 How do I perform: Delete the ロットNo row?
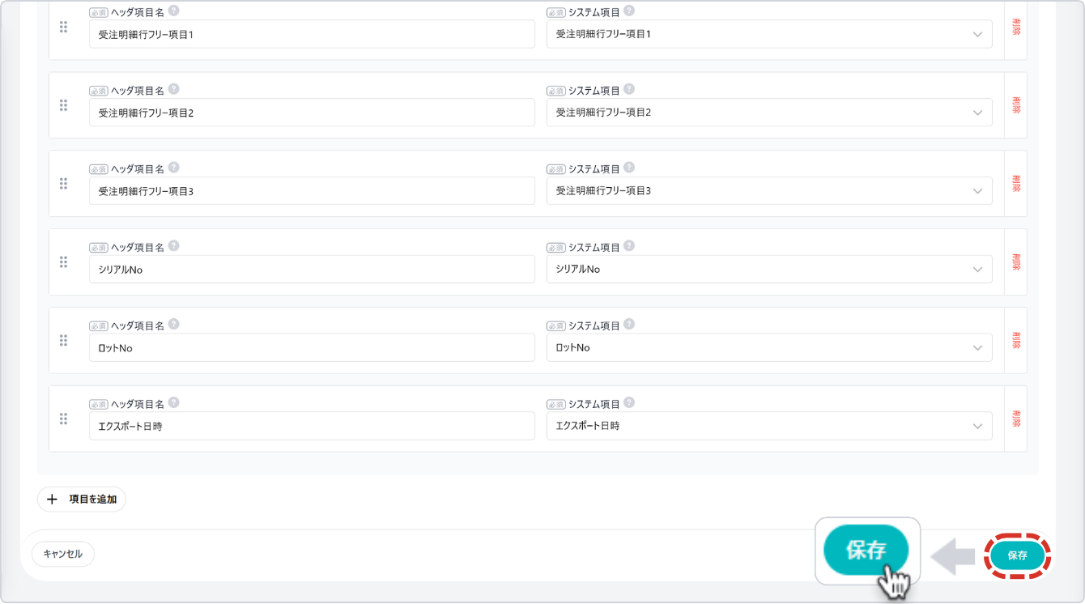coord(1015,340)
